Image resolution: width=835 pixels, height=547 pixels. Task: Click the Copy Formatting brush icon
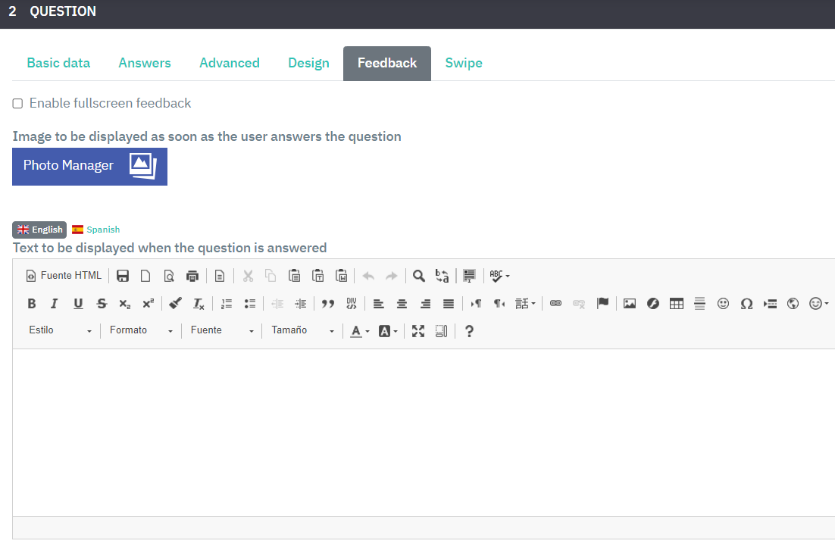coord(175,303)
